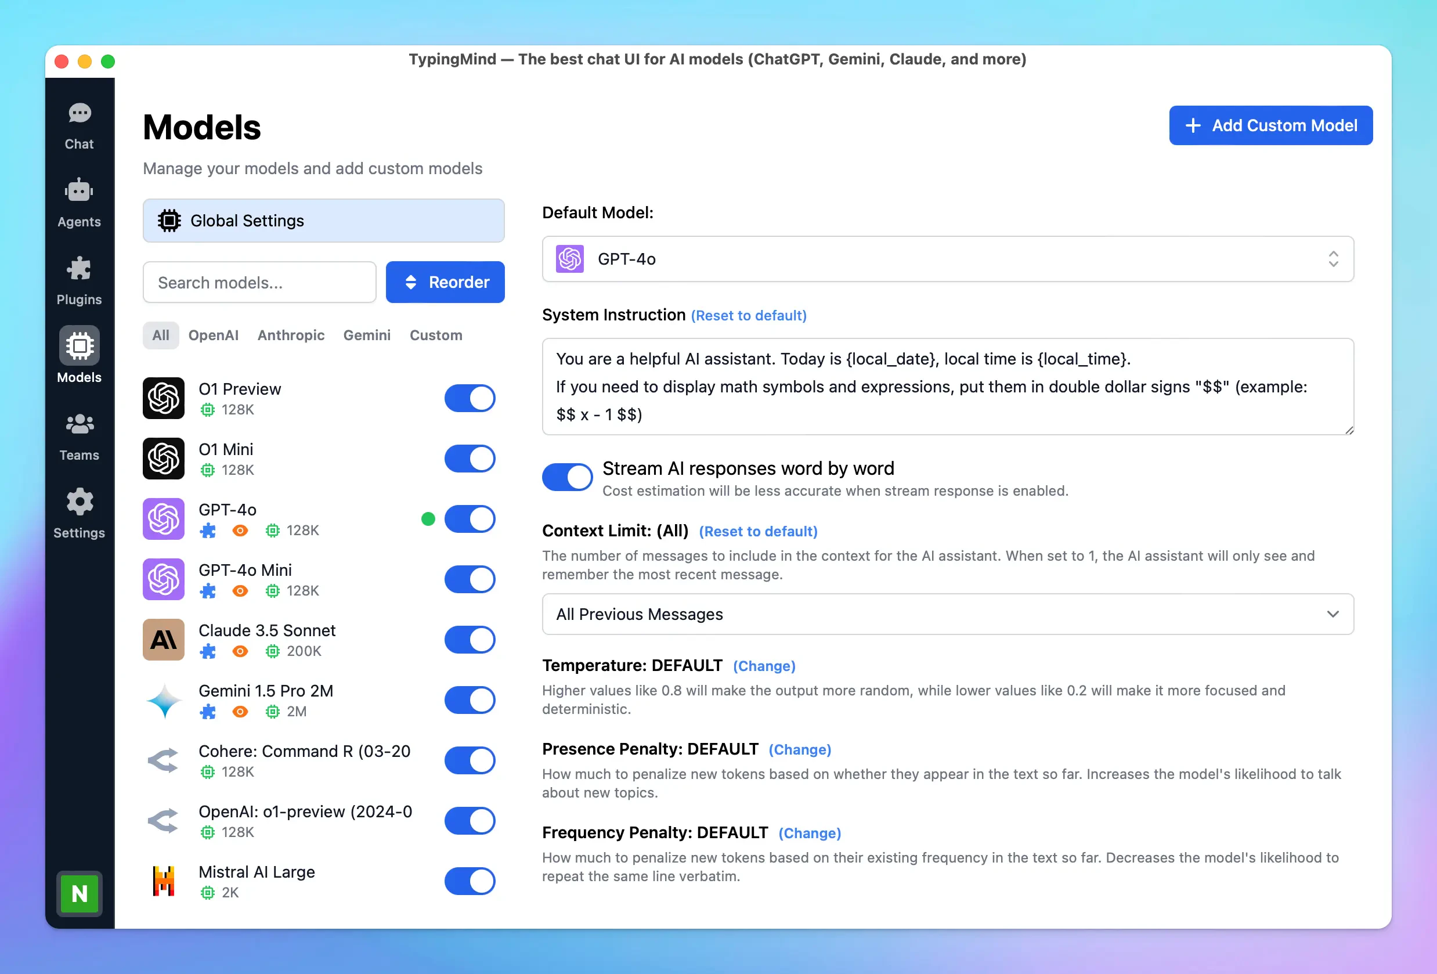Screen dimensions: 1437x974
Task: Click the Add Custom Model button
Action: tap(1270, 125)
